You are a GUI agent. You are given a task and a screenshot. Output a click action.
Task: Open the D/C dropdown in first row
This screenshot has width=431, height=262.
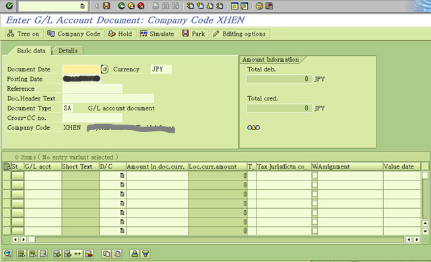[x=122, y=175]
